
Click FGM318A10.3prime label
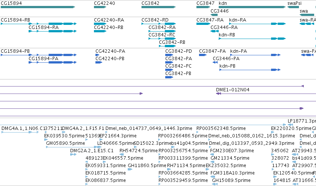232,173
